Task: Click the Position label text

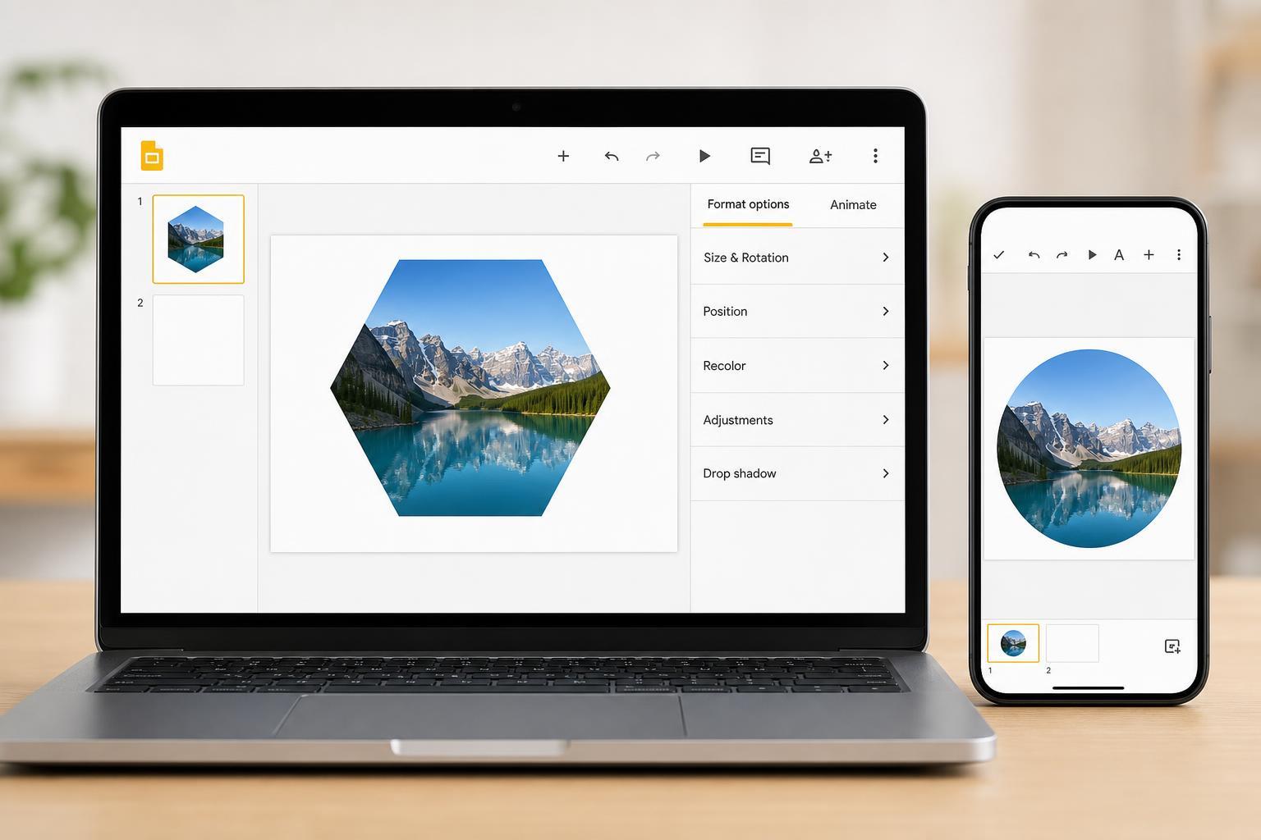Action: pos(725,312)
